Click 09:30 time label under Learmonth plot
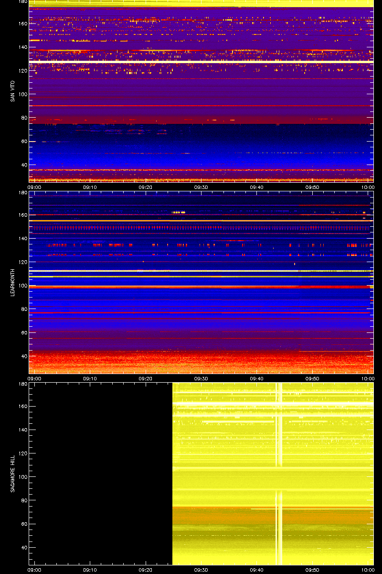 click(x=201, y=378)
